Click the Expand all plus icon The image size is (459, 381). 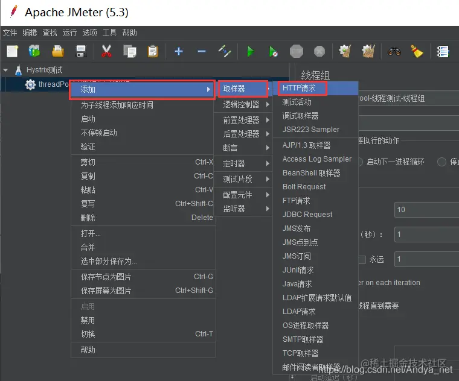(179, 51)
